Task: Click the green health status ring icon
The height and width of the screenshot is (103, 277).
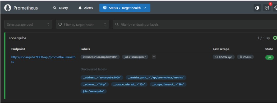Action: 275,38
